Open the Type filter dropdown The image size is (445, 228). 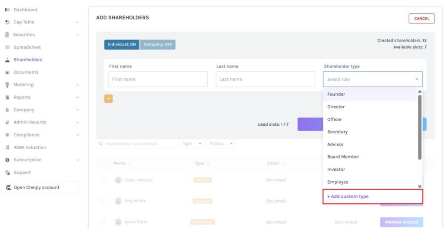point(191,143)
